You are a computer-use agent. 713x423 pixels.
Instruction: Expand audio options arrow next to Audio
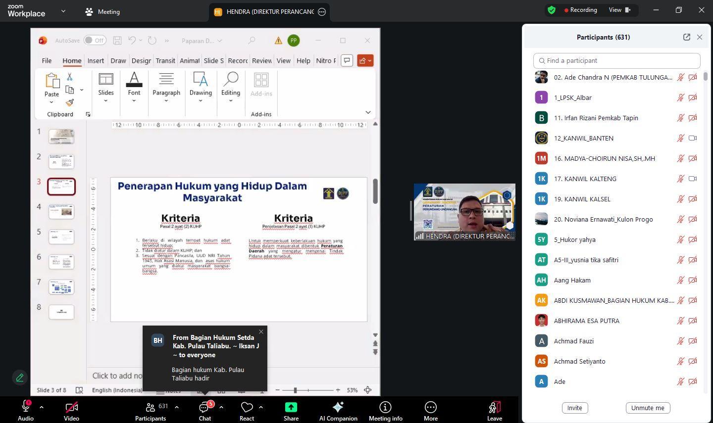click(x=42, y=407)
